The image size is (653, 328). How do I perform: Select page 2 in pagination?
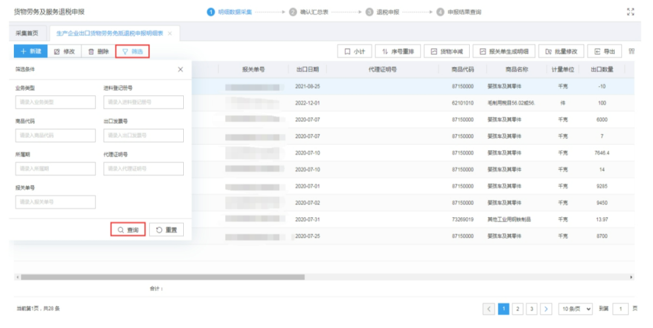pyautogui.click(x=518, y=309)
